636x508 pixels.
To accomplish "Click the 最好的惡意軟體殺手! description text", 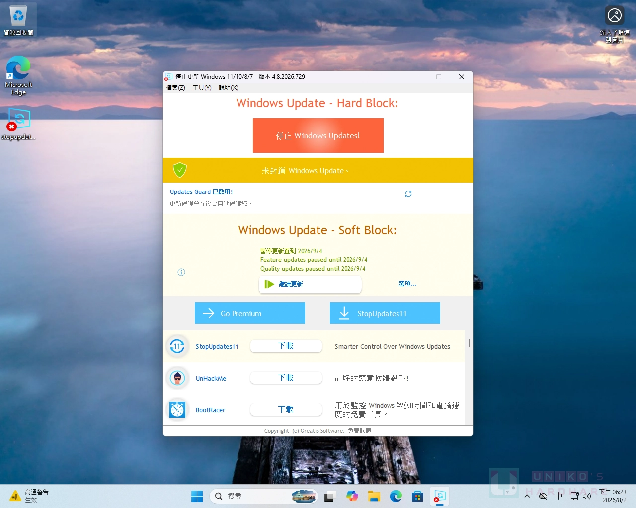I will pos(372,378).
